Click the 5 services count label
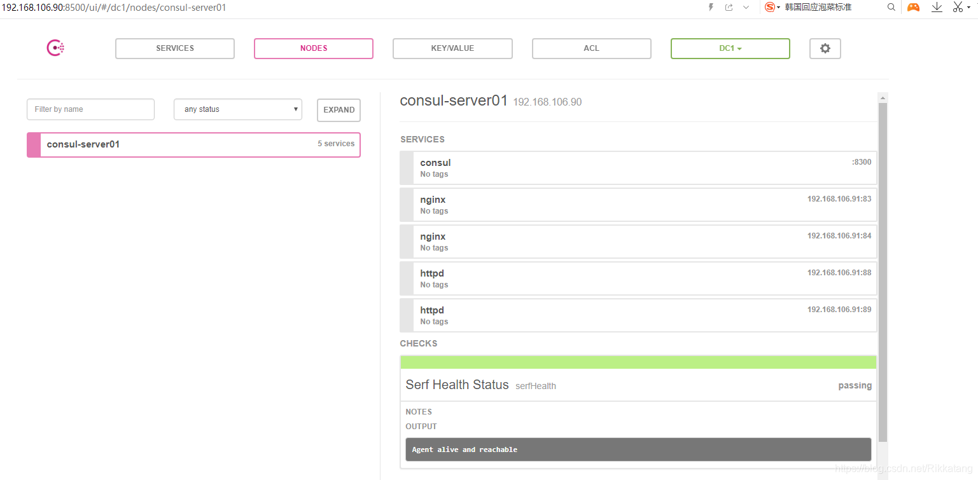Viewport: 978px width, 480px height. coord(336,144)
